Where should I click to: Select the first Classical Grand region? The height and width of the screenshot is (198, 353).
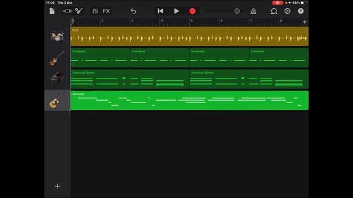[130, 79]
